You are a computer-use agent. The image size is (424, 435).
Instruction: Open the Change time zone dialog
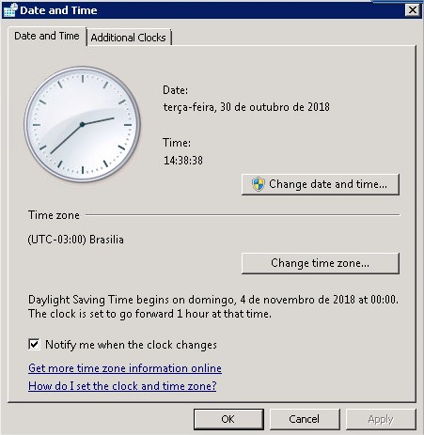pos(321,263)
